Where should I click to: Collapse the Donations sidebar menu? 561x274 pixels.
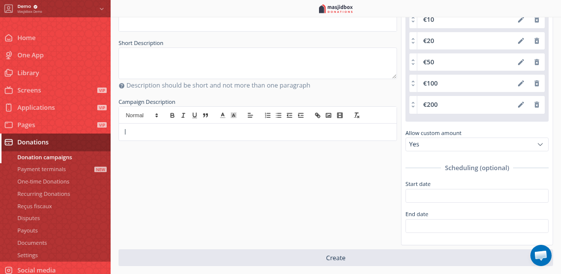click(x=55, y=142)
